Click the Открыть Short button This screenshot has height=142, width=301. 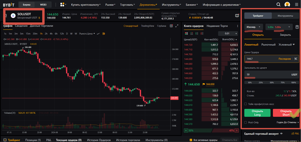click(286, 113)
